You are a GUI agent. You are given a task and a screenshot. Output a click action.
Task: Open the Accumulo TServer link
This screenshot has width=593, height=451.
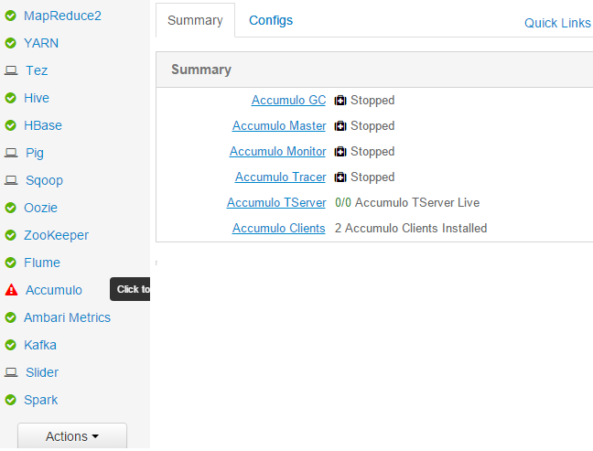click(276, 202)
